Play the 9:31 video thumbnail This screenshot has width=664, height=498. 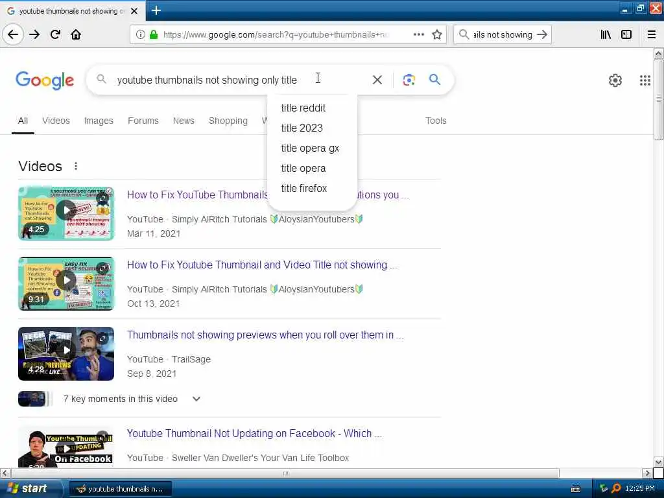pyautogui.click(x=66, y=283)
